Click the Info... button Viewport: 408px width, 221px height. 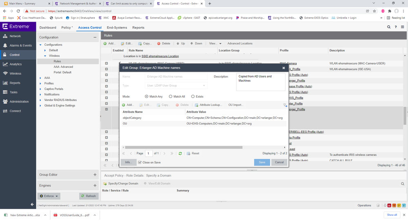point(128,162)
